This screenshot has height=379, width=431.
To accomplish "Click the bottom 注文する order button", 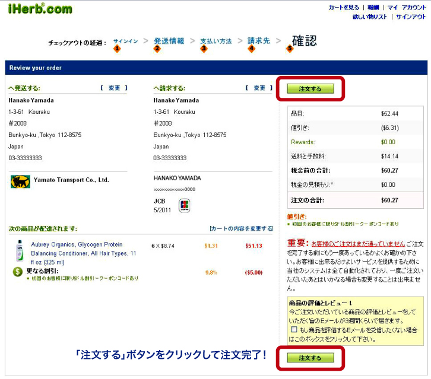I will tap(310, 358).
